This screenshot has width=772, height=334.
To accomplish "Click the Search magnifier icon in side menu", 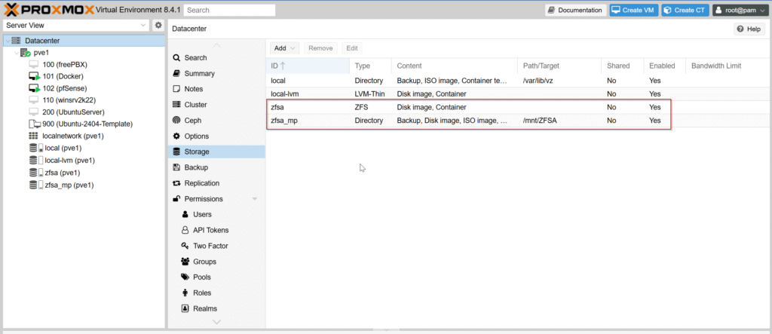I will coord(176,57).
